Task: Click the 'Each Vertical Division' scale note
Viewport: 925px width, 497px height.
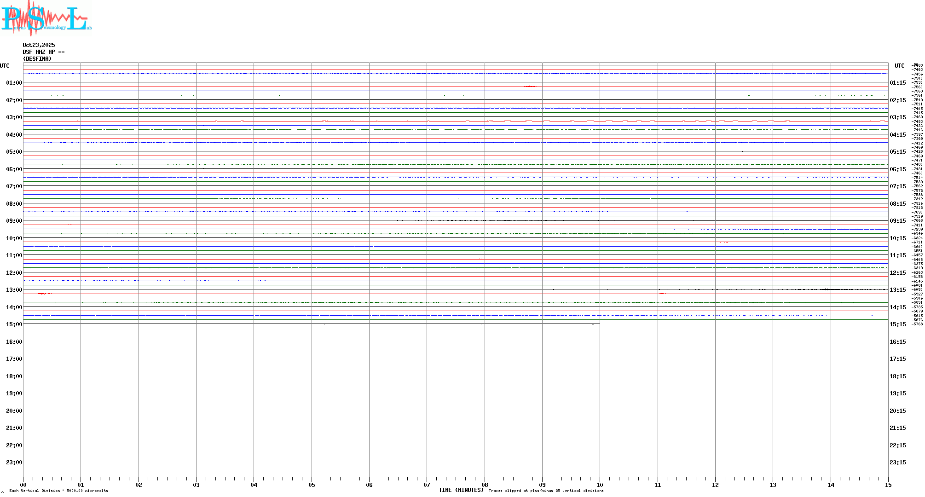Action: click(x=58, y=491)
